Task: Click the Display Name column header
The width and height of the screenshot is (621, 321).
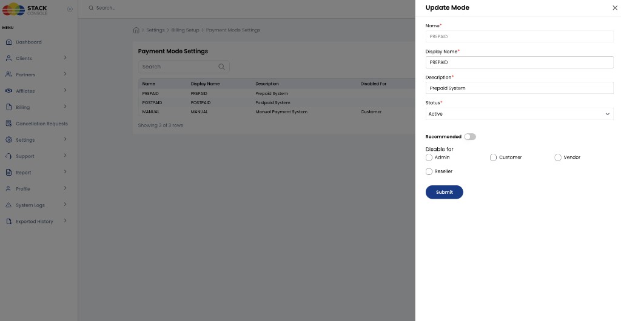Action: (x=205, y=84)
